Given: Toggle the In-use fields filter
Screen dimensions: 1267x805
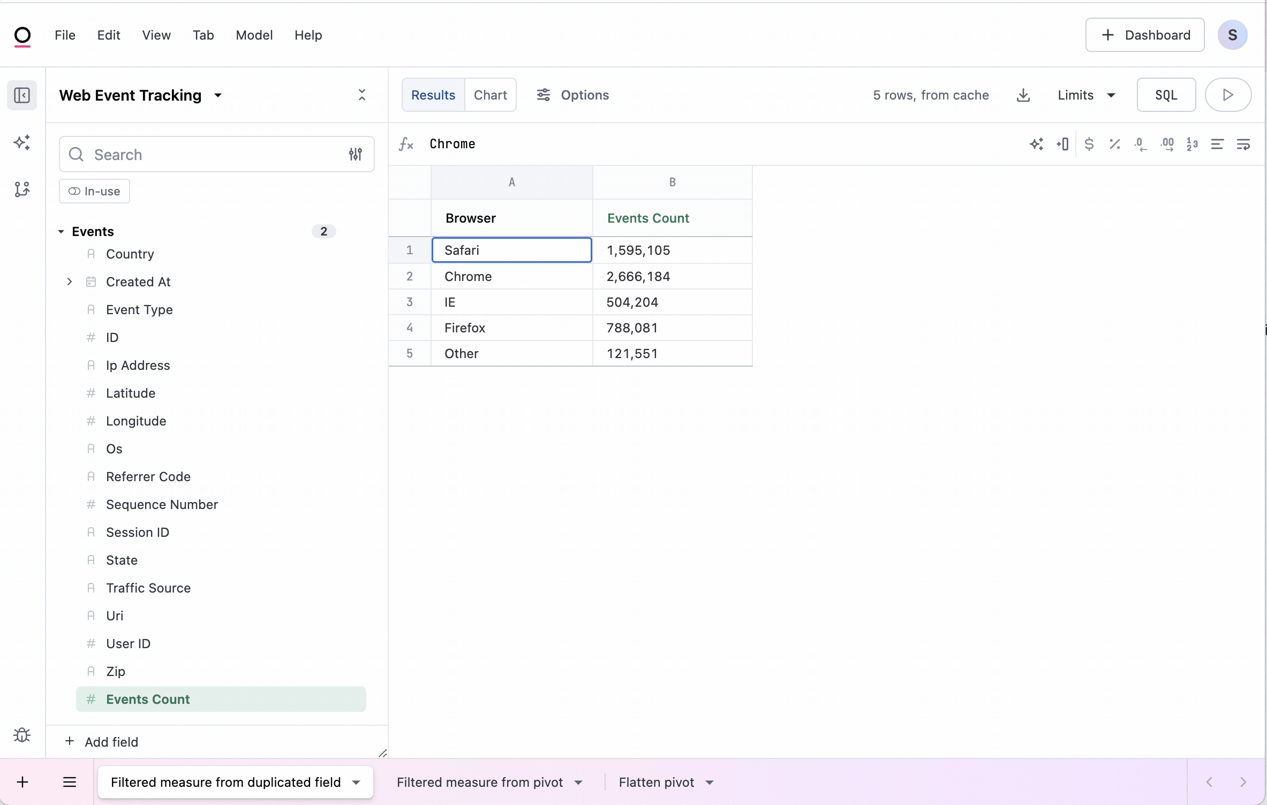Looking at the screenshot, I should [94, 191].
